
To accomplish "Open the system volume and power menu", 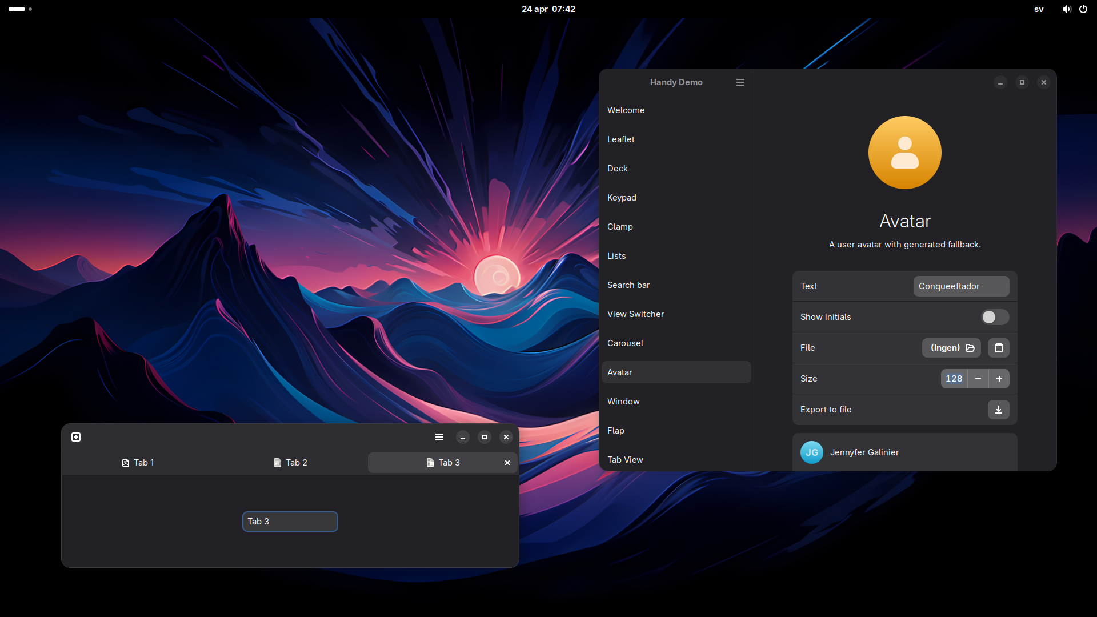I will coord(1075,9).
